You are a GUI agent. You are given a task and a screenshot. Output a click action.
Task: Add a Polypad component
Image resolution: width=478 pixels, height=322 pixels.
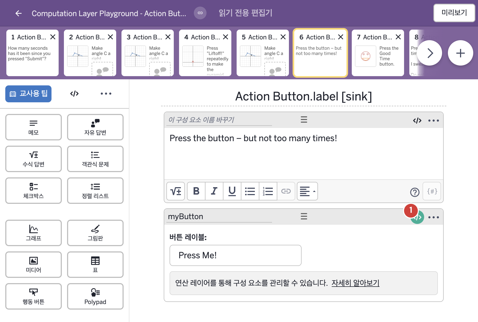coord(95,296)
